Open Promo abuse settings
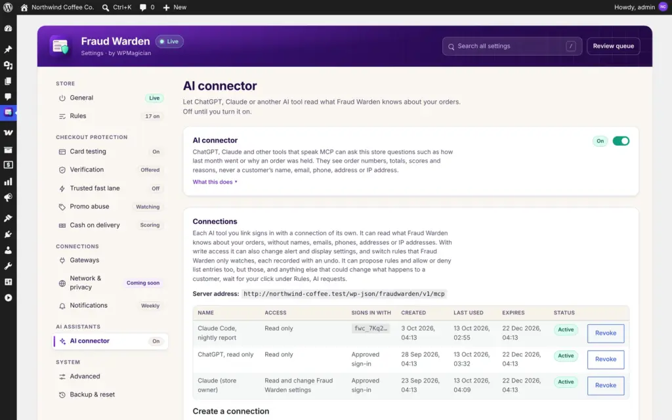Image resolution: width=672 pixels, height=420 pixels. [110, 207]
